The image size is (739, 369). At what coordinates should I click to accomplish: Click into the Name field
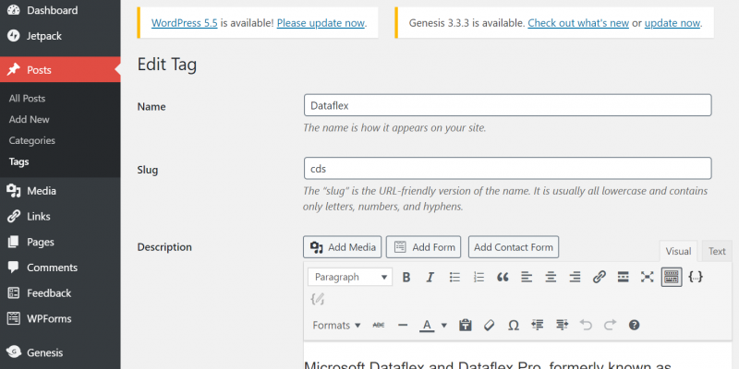click(507, 105)
